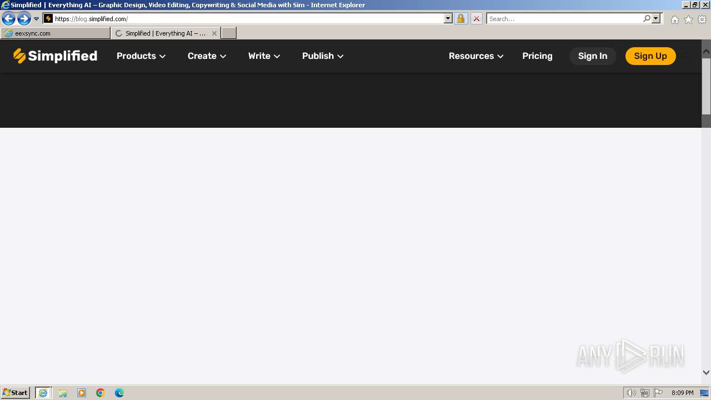Open the Favorites star icon
Image resolution: width=711 pixels, height=400 pixels.
click(688, 19)
